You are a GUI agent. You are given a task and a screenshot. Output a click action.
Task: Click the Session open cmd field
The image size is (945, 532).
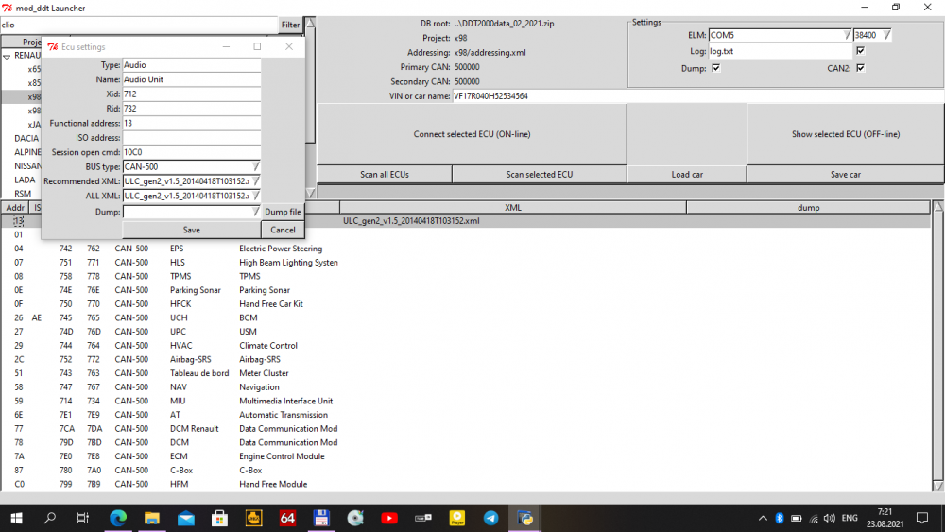pyautogui.click(x=192, y=152)
